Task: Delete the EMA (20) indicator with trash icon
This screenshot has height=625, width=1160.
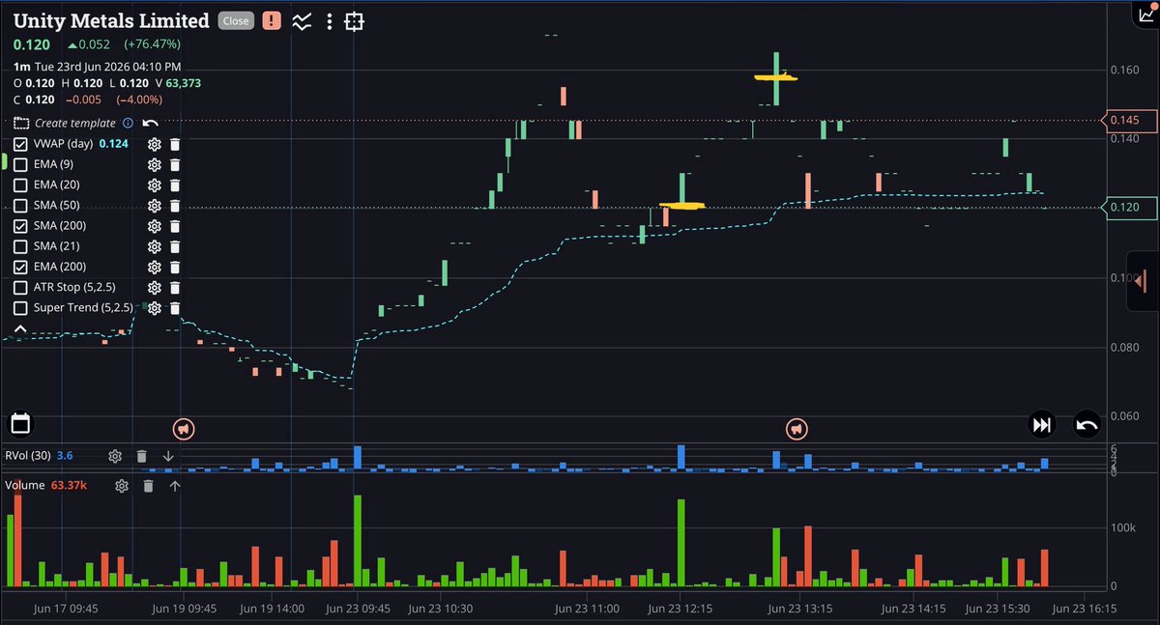Action: pyautogui.click(x=175, y=185)
